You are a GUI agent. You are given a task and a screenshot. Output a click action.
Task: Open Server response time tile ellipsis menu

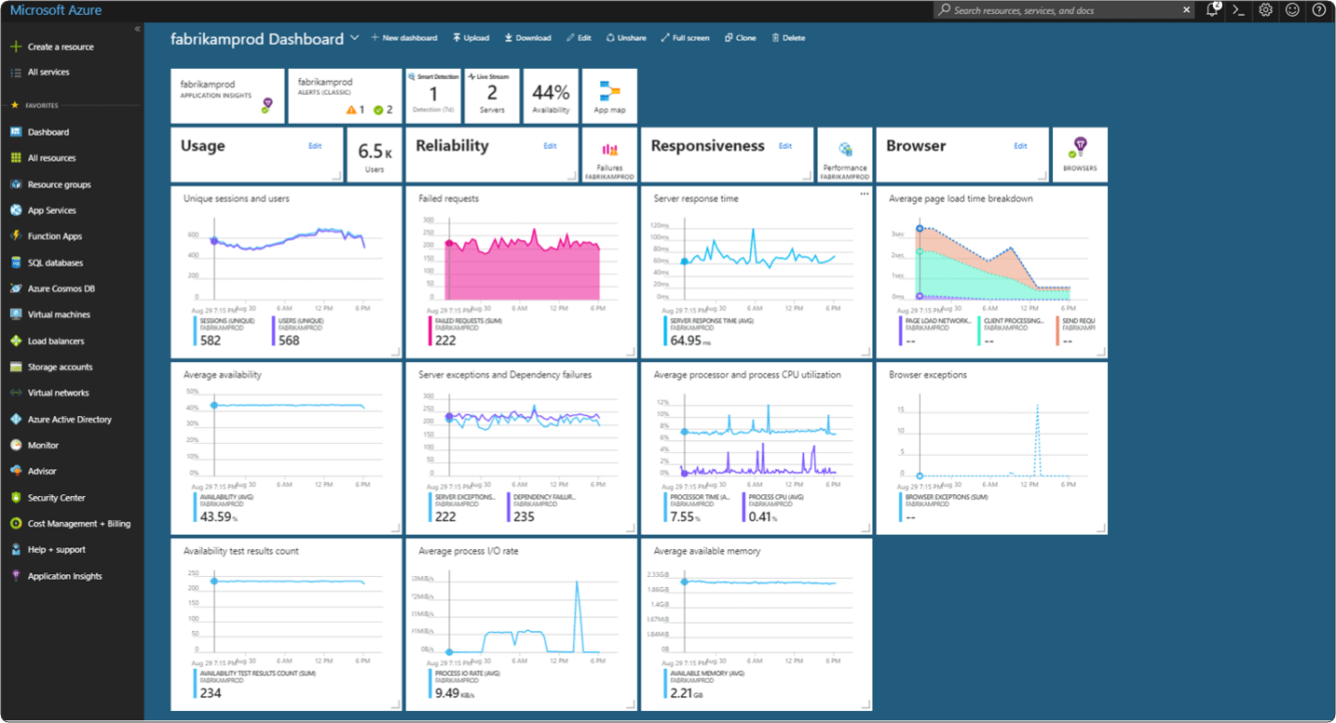click(864, 194)
